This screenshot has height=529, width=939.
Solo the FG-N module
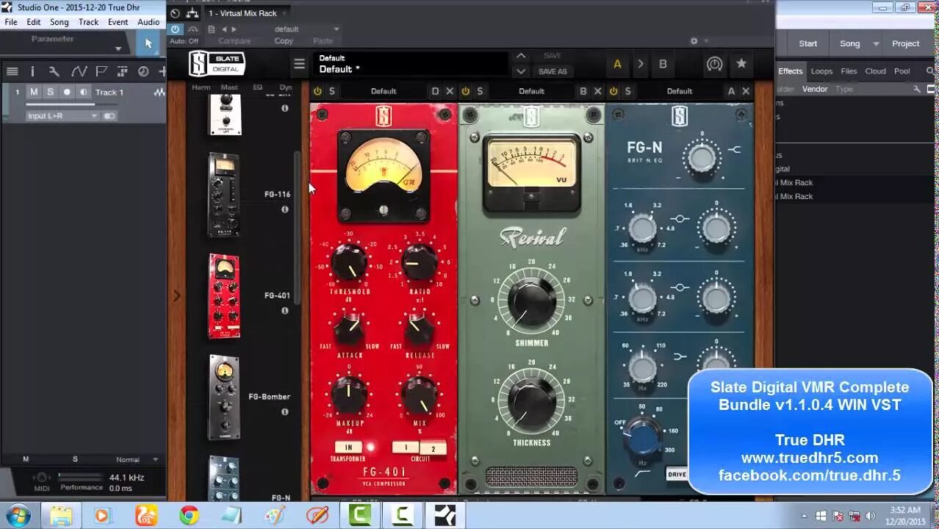(x=627, y=91)
